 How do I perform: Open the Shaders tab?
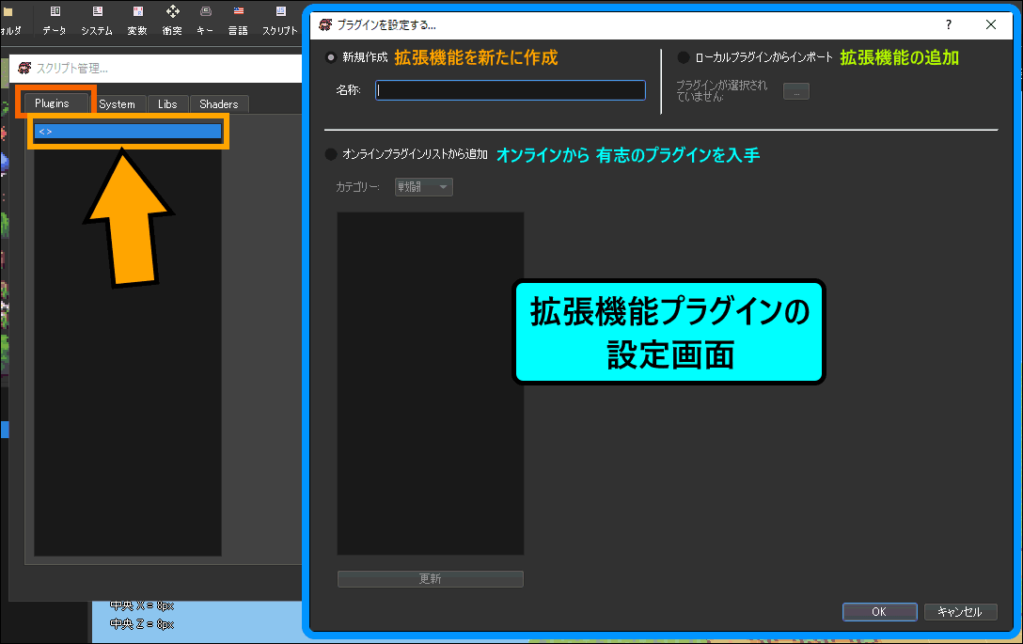coord(219,104)
